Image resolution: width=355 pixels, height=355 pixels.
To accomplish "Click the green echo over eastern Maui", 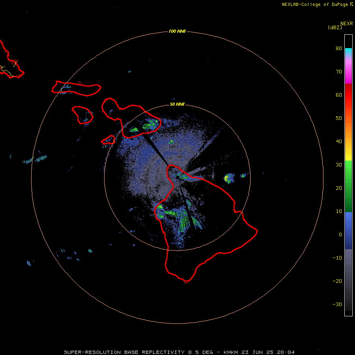I will point(149,125).
